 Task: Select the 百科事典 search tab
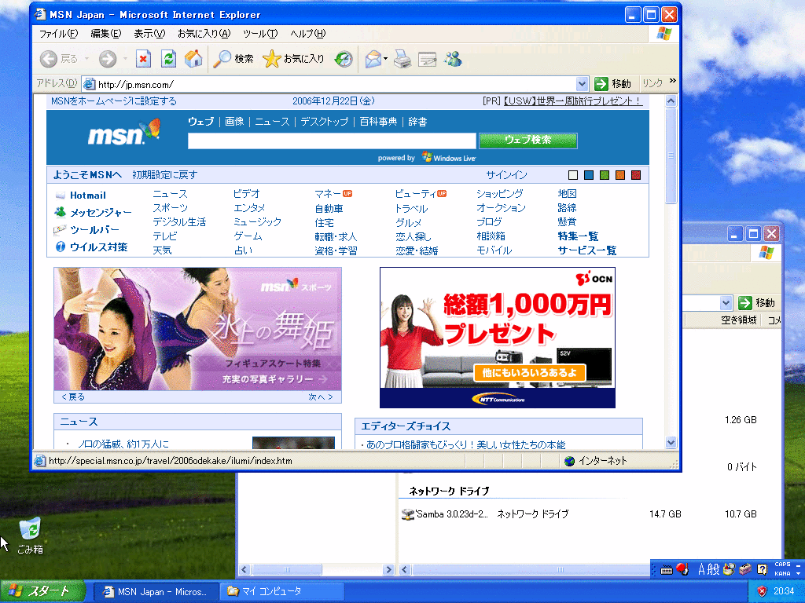click(378, 122)
